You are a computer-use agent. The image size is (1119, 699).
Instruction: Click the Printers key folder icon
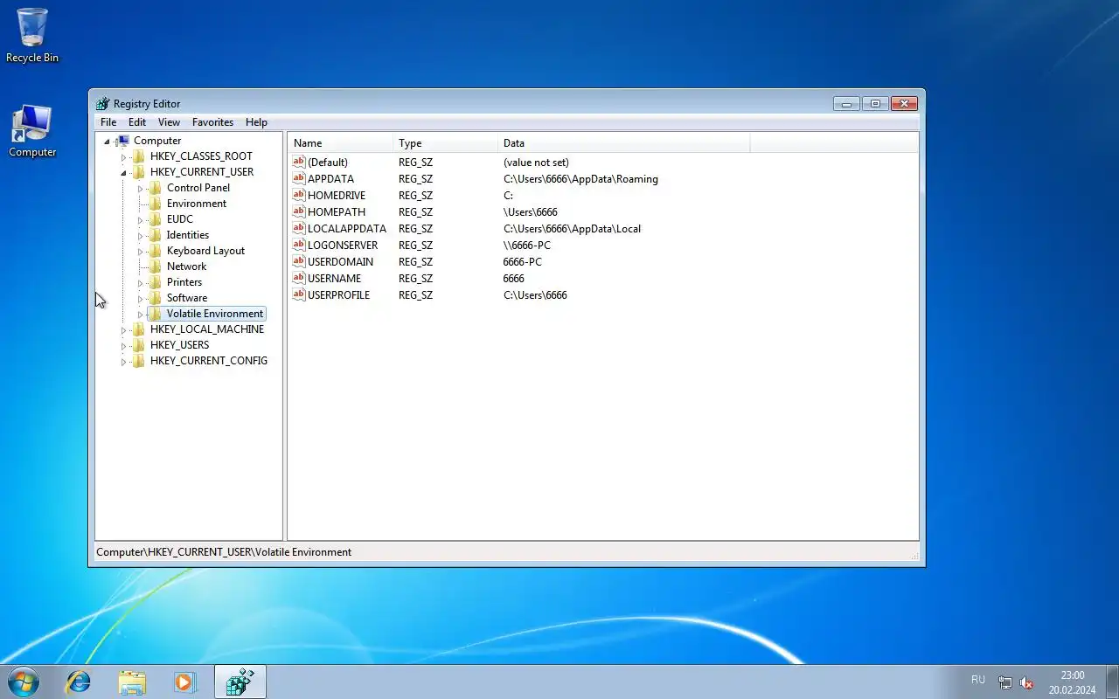pos(155,282)
